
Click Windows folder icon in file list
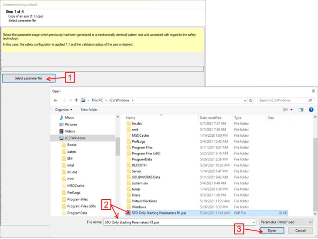point(129,207)
